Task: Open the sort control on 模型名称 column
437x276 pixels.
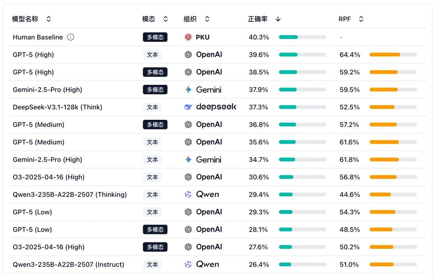Action: (48, 19)
